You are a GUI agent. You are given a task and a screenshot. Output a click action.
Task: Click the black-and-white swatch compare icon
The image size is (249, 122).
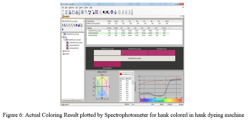[x=104, y=12]
